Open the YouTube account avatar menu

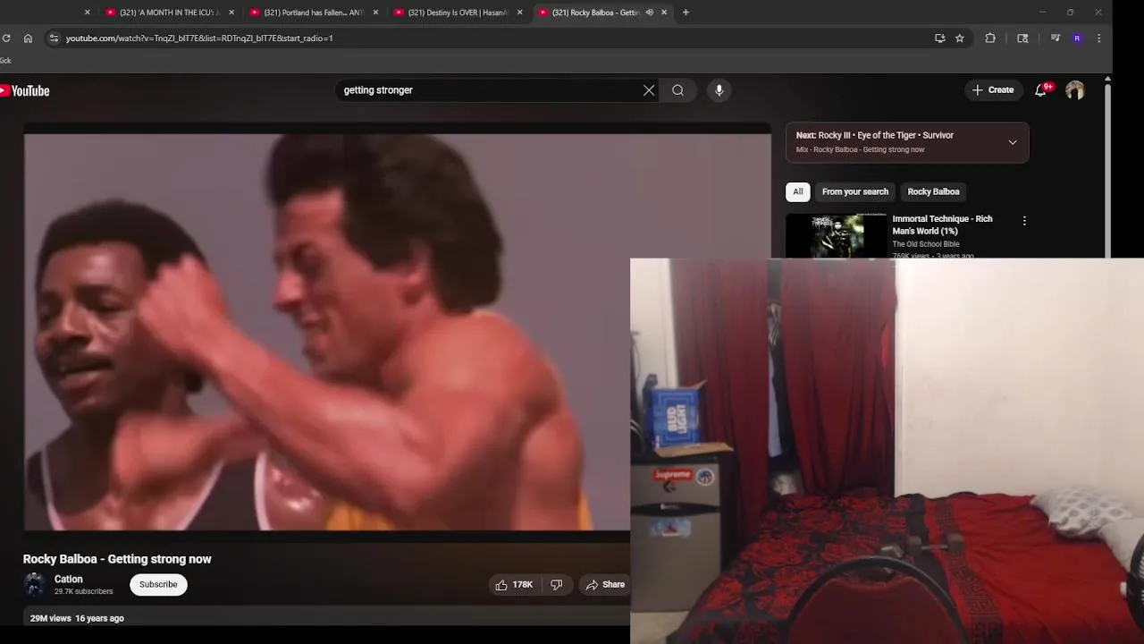1075,90
